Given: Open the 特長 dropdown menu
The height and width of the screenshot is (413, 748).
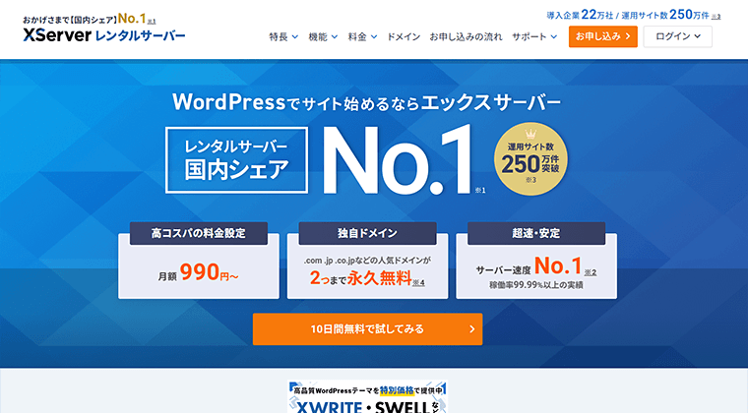Looking at the screenshot, I should coord(283,36).
